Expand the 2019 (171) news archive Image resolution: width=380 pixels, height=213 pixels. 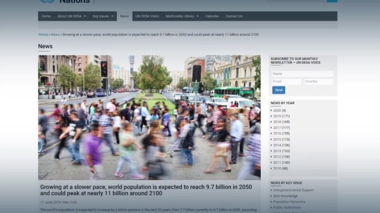point(281,116)
